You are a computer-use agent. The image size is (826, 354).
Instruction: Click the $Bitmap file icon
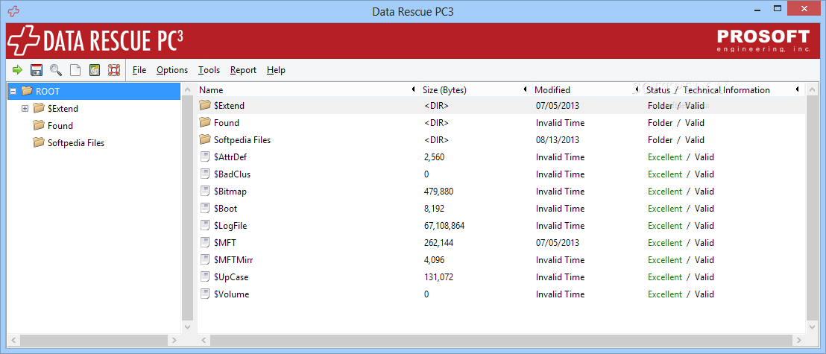coord(205,192)
